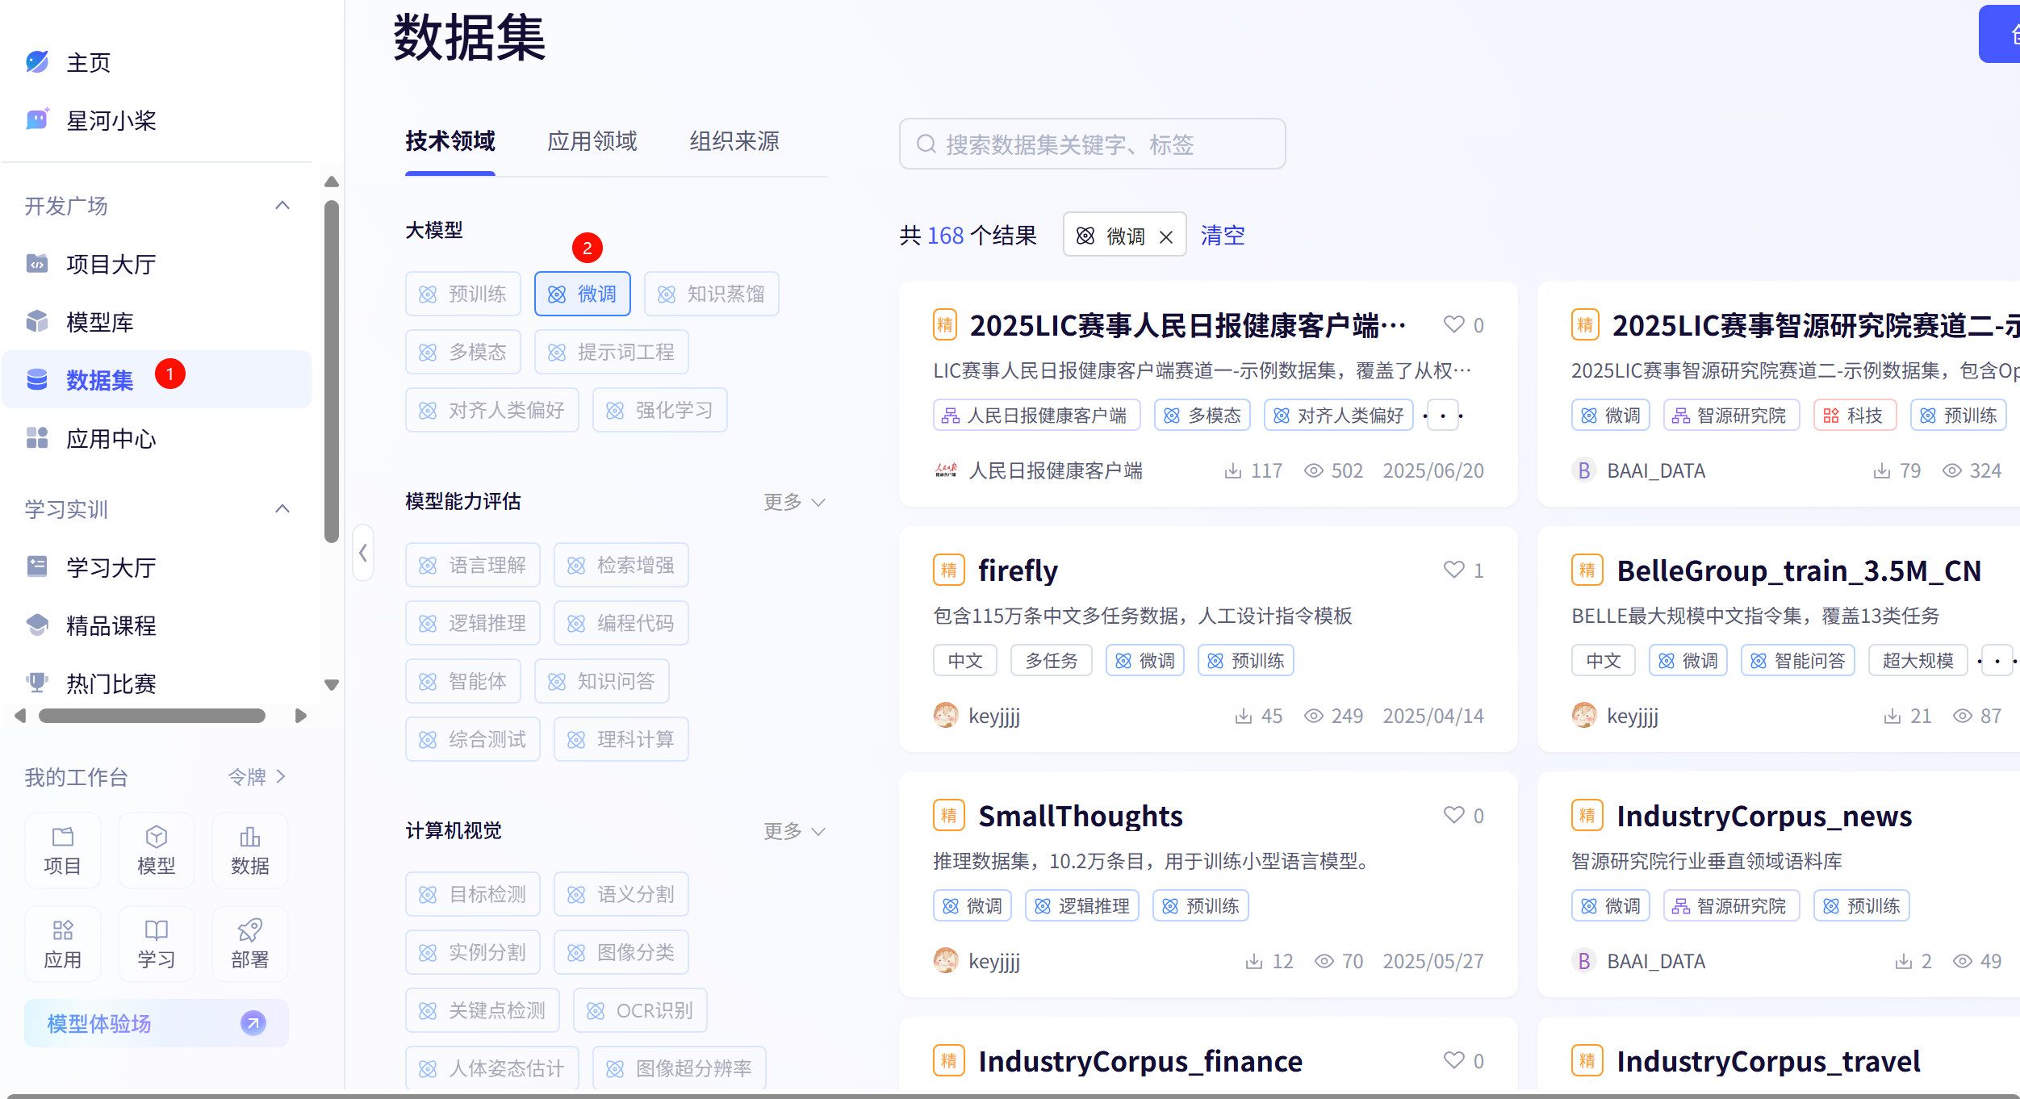Click the 科技 tag on 2025LIC智源 card

(x=1855, y=416)
